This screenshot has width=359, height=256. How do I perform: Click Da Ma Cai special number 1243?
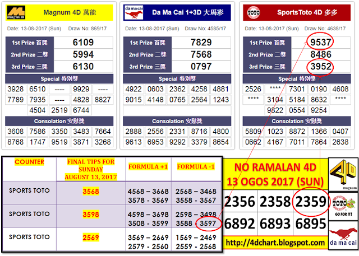[x=220, y=100]
